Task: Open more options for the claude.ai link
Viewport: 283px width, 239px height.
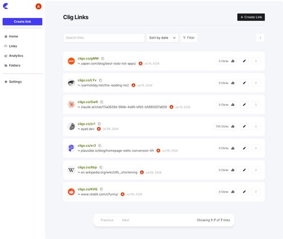Action: (256, 105)
